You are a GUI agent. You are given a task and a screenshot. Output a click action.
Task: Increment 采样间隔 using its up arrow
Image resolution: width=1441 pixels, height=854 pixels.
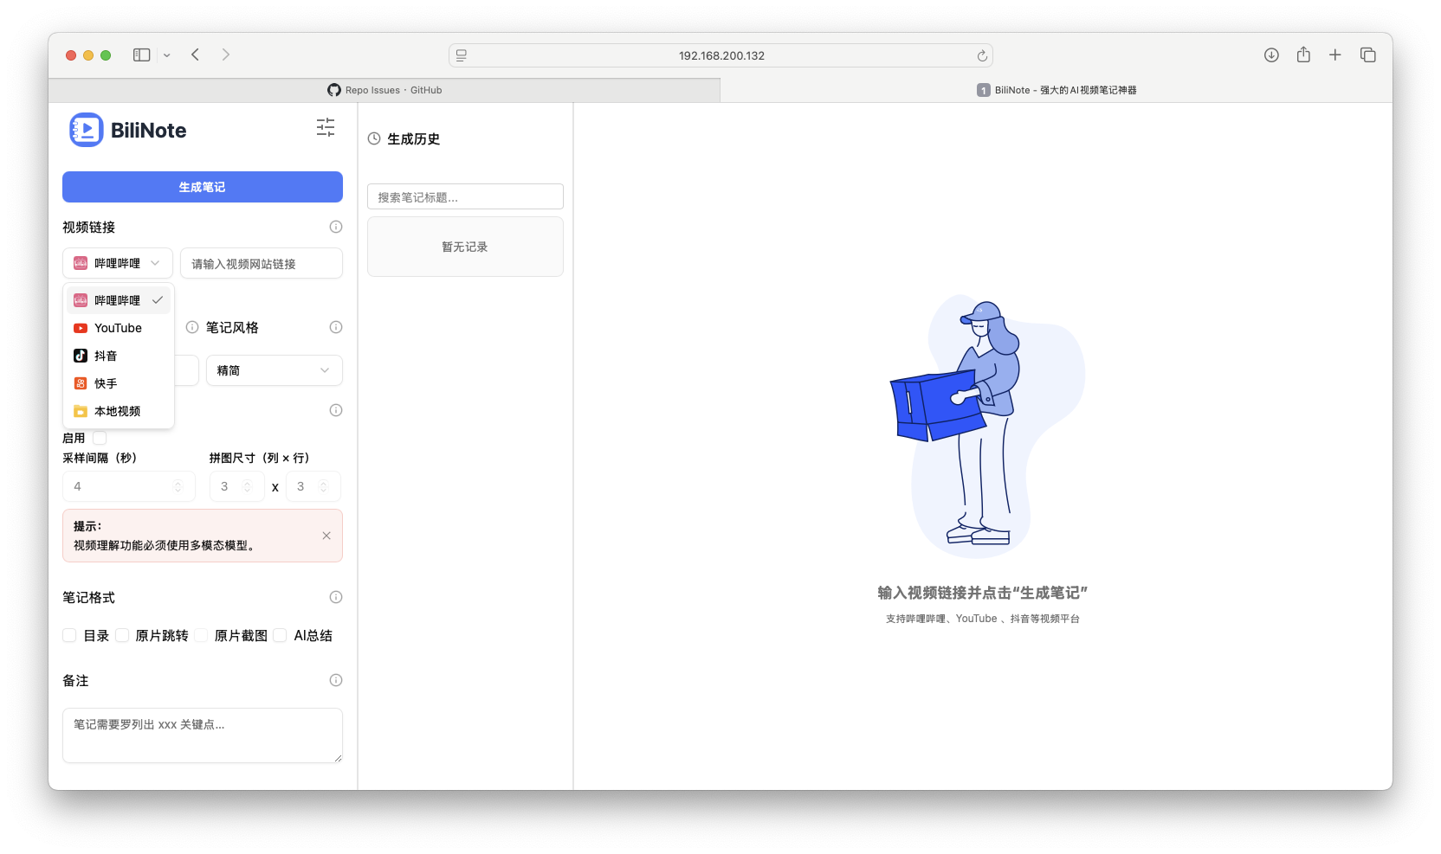(x=178, y=481)
